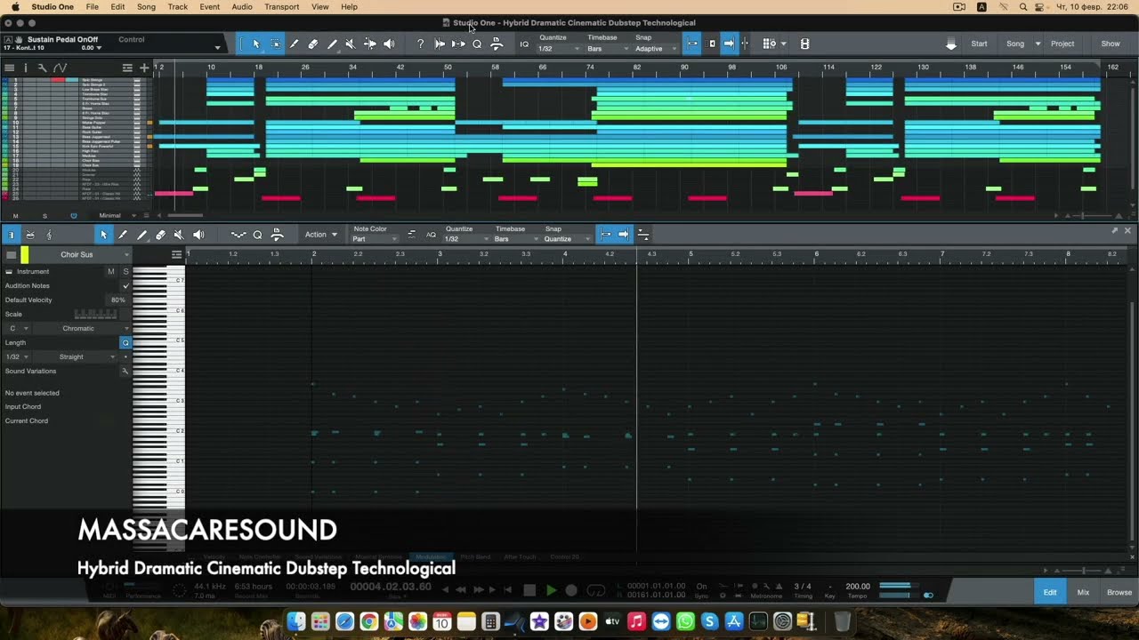1139x640 pixels.
Task: Open the Chromatic scale dropdown
Action: point(83,329)
